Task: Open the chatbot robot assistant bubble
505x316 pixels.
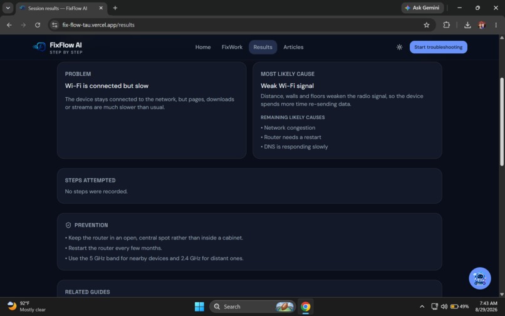Action: pos(479,278)
